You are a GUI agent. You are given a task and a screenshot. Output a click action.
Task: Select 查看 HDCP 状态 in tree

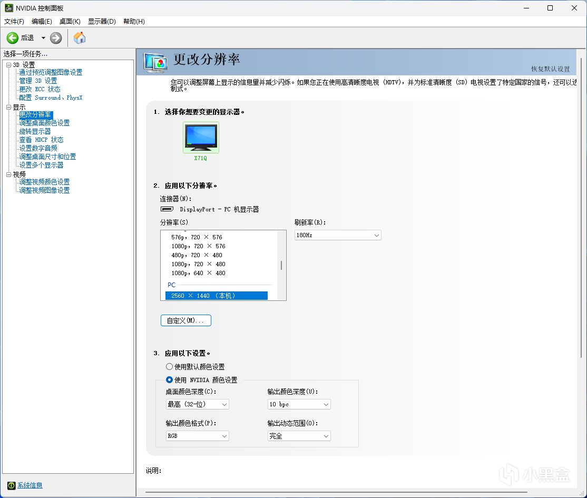coord(41,140)
